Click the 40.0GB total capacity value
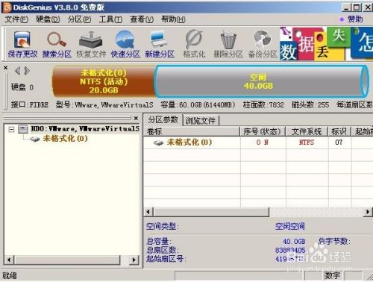 coord(294,242)
